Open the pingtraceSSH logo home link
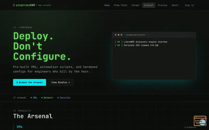Viewport: 209px width, 130px height. pos(24,5)
